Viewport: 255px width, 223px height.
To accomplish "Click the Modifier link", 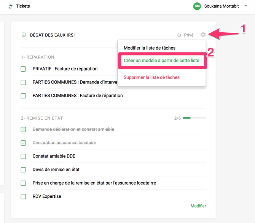I will pyautogui.click(x=198, y=206).
